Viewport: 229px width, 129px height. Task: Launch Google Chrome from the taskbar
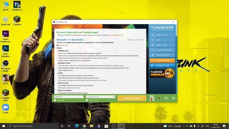(84, 126)
